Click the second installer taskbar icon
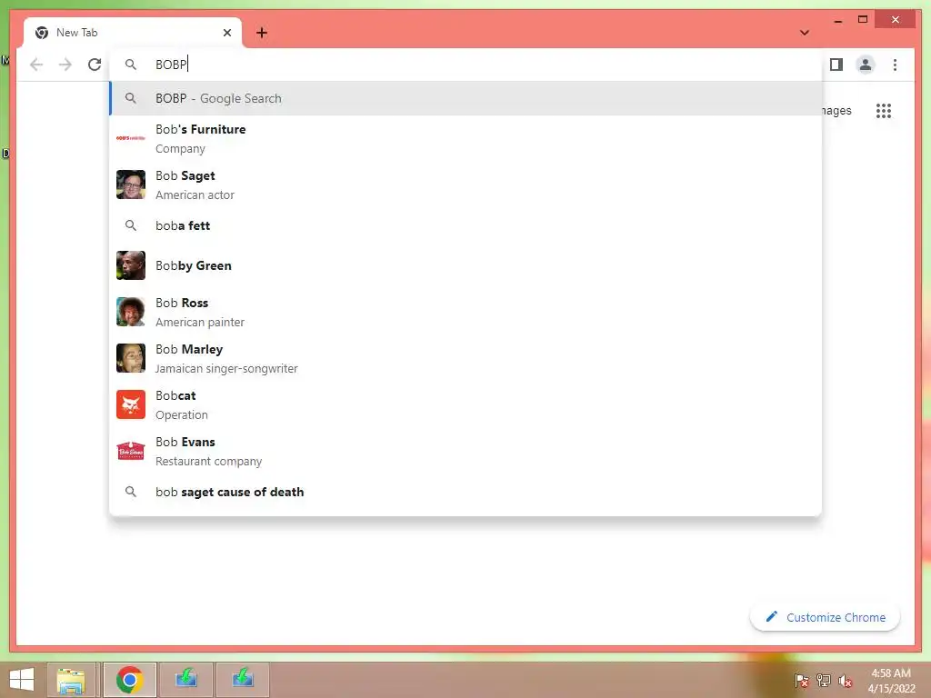The image size is (931, 698). coord(243,680)
